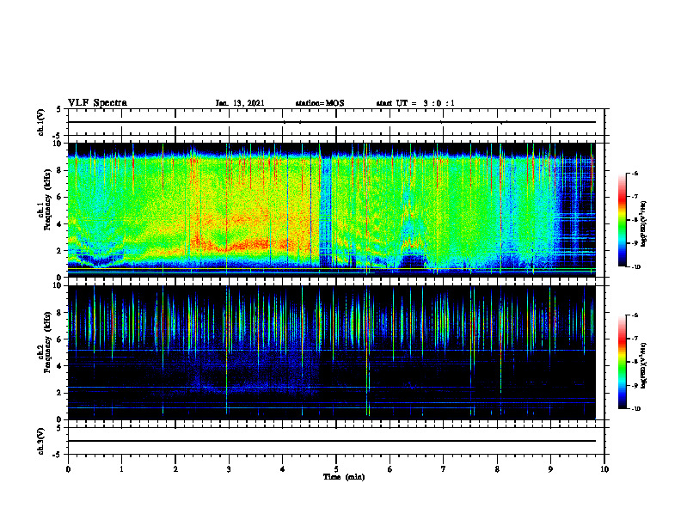The width and height of the screenshot is (681, 526).
Task: Click time axis tick label "1"
Action: click(121, 469)
